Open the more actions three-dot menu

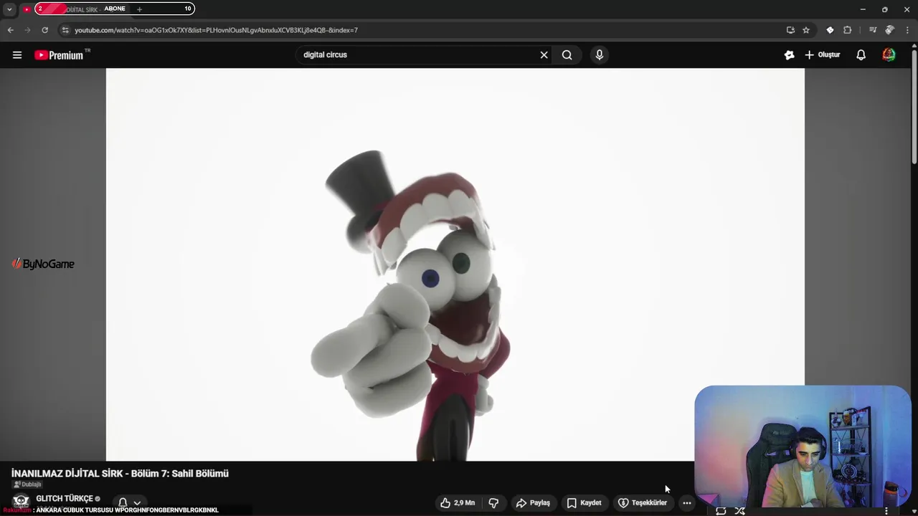[x=687, y=503]
